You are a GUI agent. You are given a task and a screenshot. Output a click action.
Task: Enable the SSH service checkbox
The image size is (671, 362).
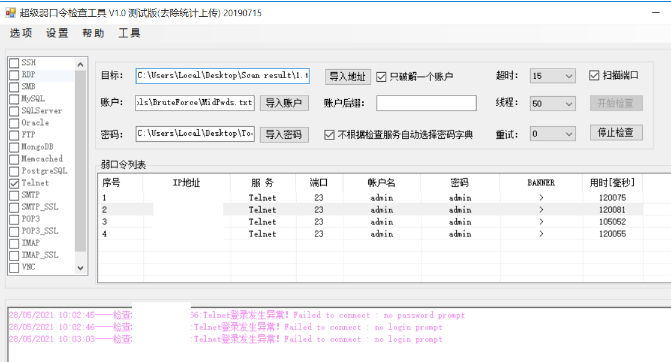pos(14,63)
